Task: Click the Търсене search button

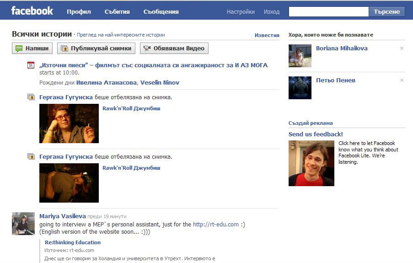Action: 386,11
